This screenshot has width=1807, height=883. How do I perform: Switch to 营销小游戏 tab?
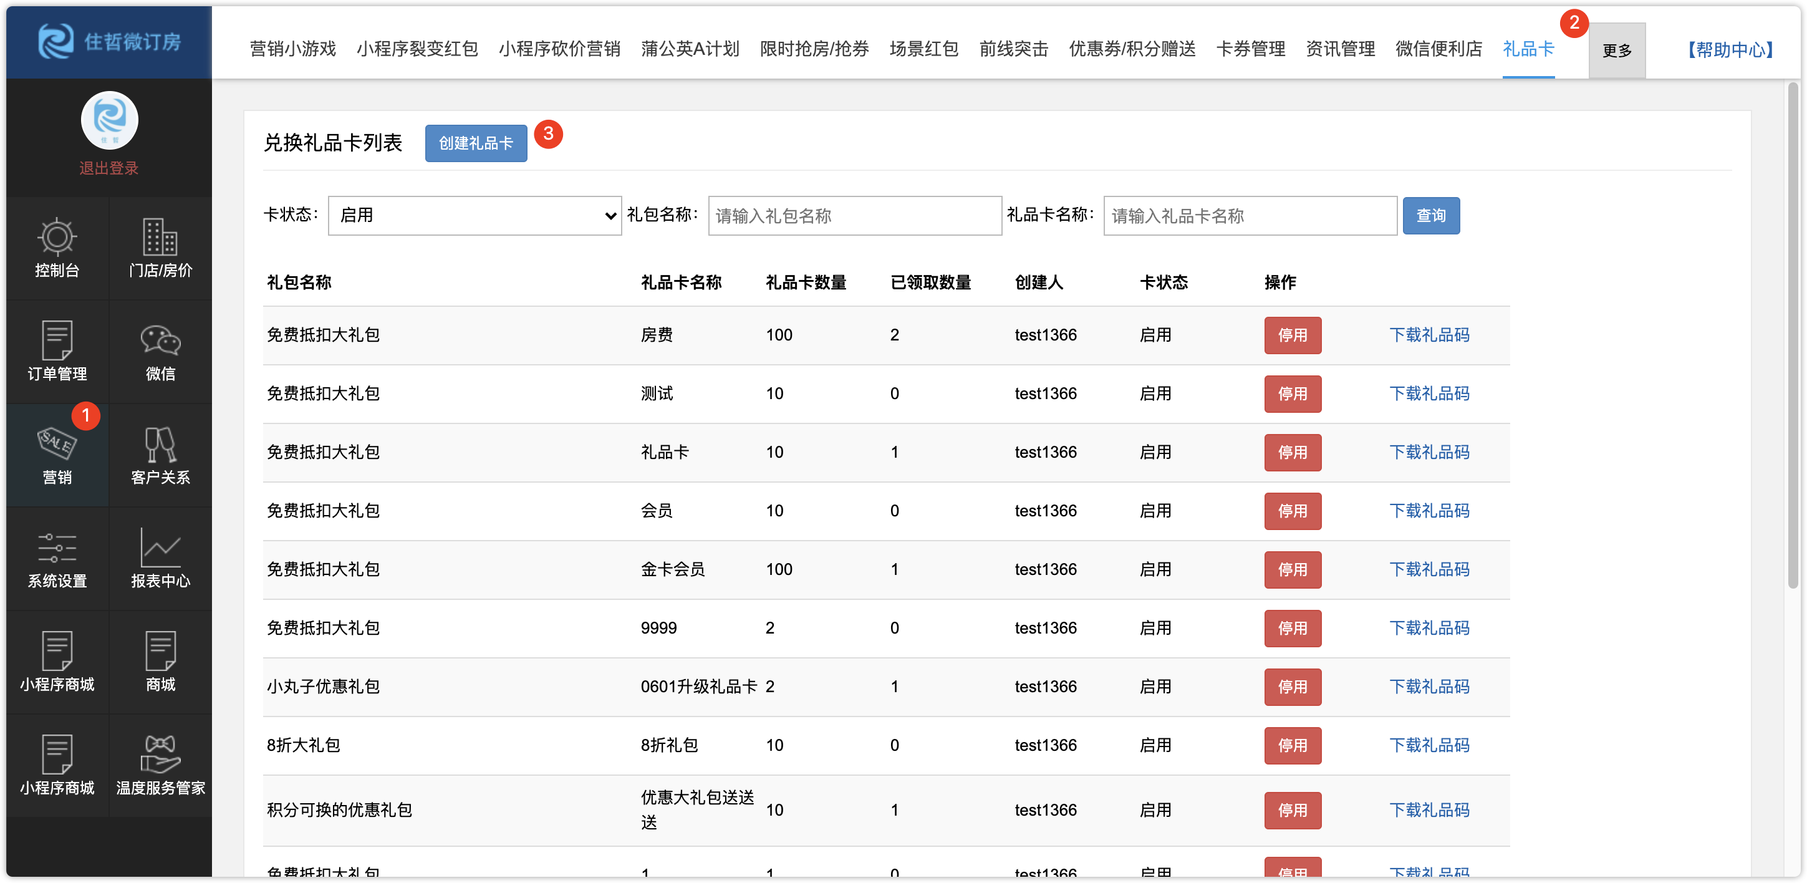click(x=292, y=49)
